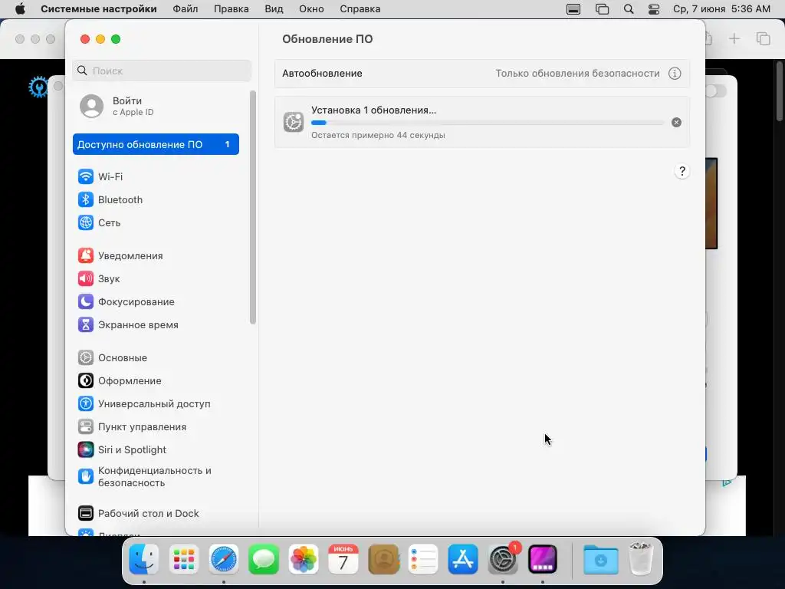Open the Вид menu

tap(274, 9)
